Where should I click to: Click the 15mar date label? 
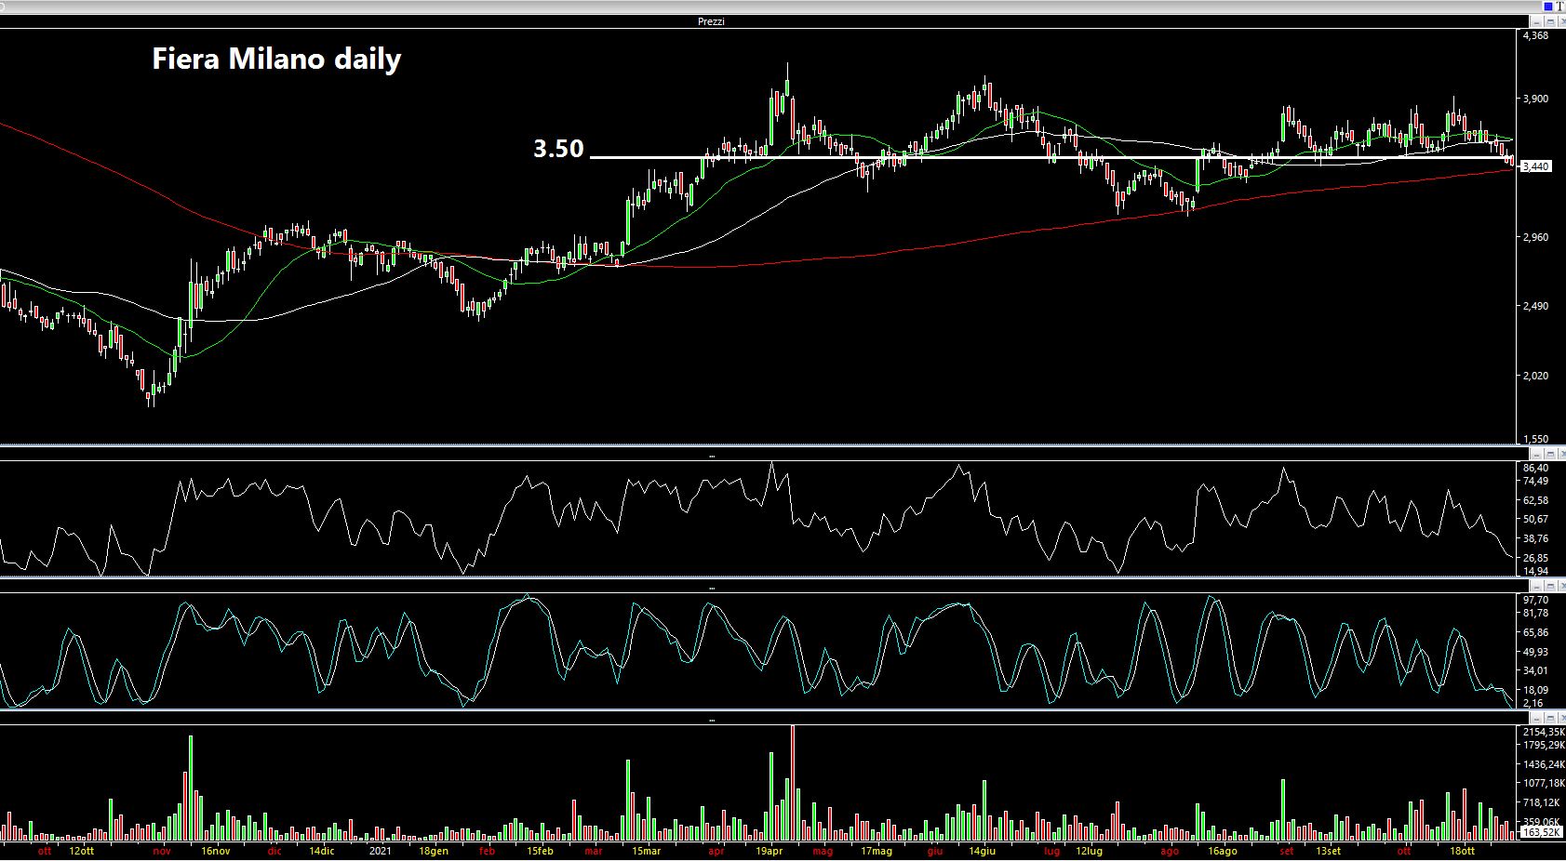click(647, 851)
